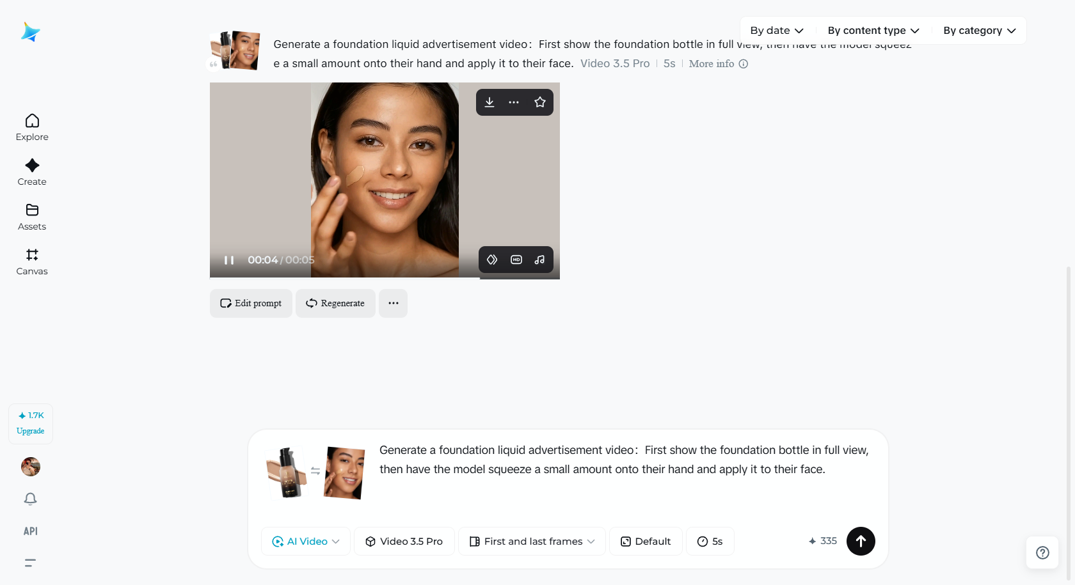Regenerate the foundation advertisement video
The image size is (1075, 585).
coord(335,303)
